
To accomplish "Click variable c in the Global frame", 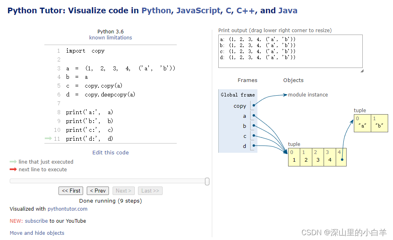I will coord(245,136).
